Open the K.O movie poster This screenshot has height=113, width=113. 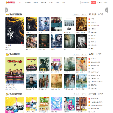69,41
